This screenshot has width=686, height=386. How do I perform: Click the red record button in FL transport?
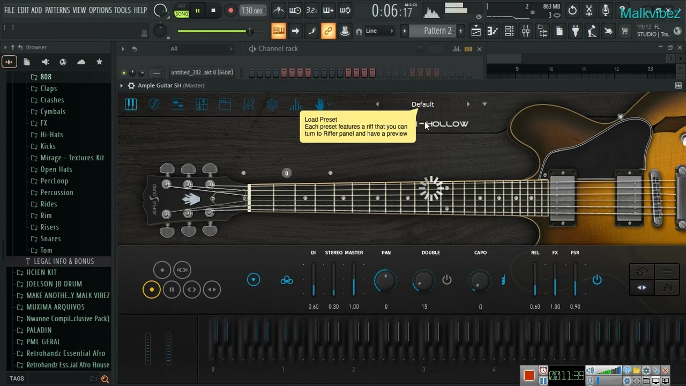point(231,10)
